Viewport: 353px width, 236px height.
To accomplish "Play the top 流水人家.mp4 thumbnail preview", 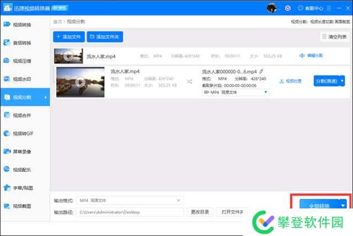I will click(68, 55).
